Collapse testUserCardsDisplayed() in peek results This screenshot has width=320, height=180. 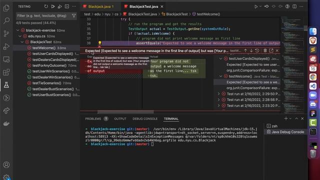pyautogui.click(x=220, y=58)
